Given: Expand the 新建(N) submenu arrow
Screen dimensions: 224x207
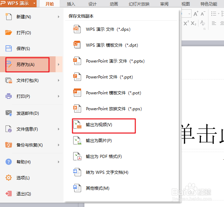Looking at the screenshot, I should pos(59,17).
